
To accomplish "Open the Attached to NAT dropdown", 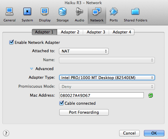I will click(x=84, y=51).
